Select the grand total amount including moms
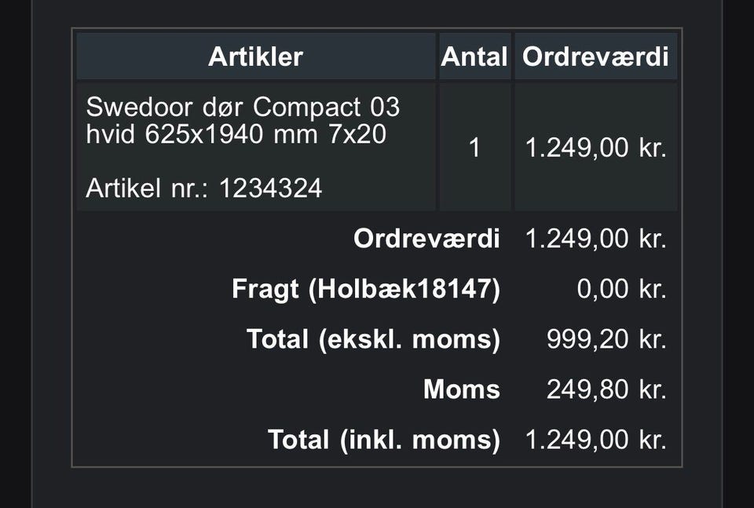Screen dimensions: 754x508 [x=595, y=440]
